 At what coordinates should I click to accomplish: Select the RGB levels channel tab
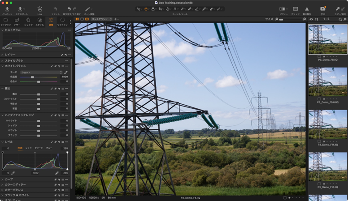pyautogui.click(x=20, y=148)
